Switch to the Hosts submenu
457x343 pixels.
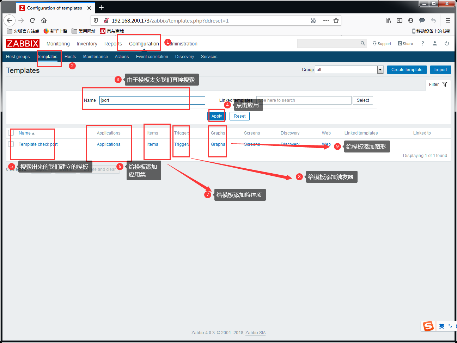point(70,57)
